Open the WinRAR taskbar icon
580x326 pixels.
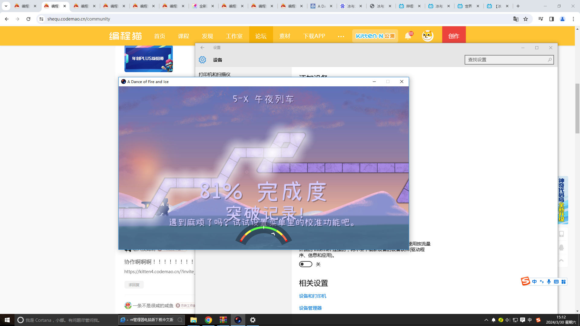pyautogui.click(x=223, y=320)
